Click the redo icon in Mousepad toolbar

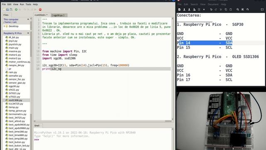216,10
